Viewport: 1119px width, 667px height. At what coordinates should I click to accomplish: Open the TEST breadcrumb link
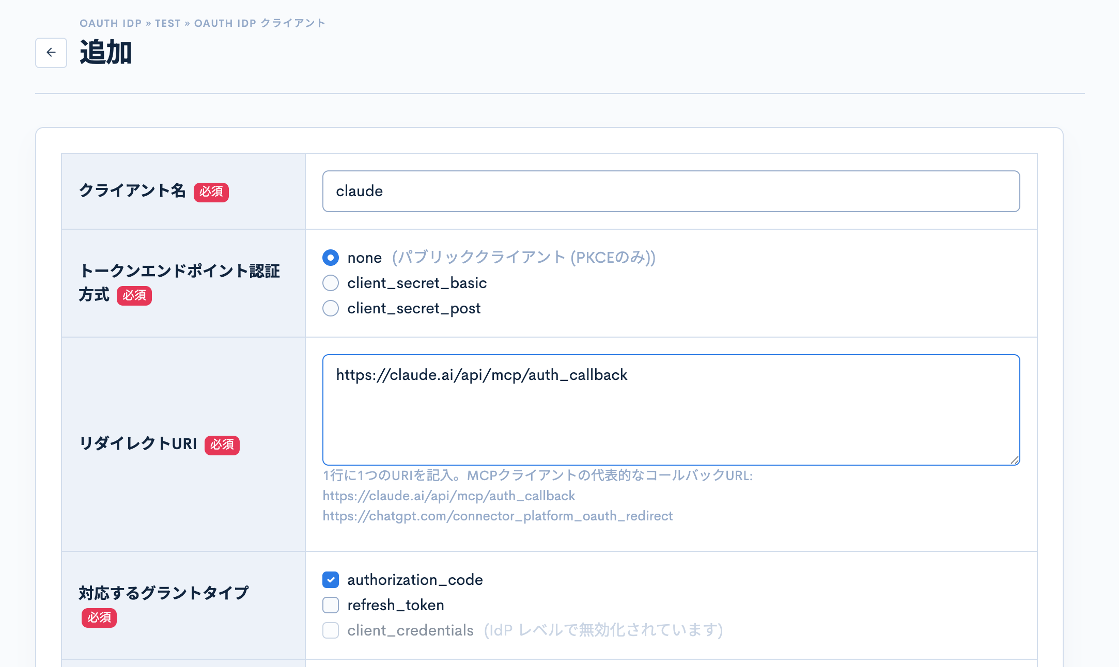pos(168,23)
